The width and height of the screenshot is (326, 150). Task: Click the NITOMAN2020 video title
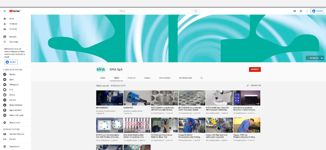pyautogui.click(x=102, y=108)
